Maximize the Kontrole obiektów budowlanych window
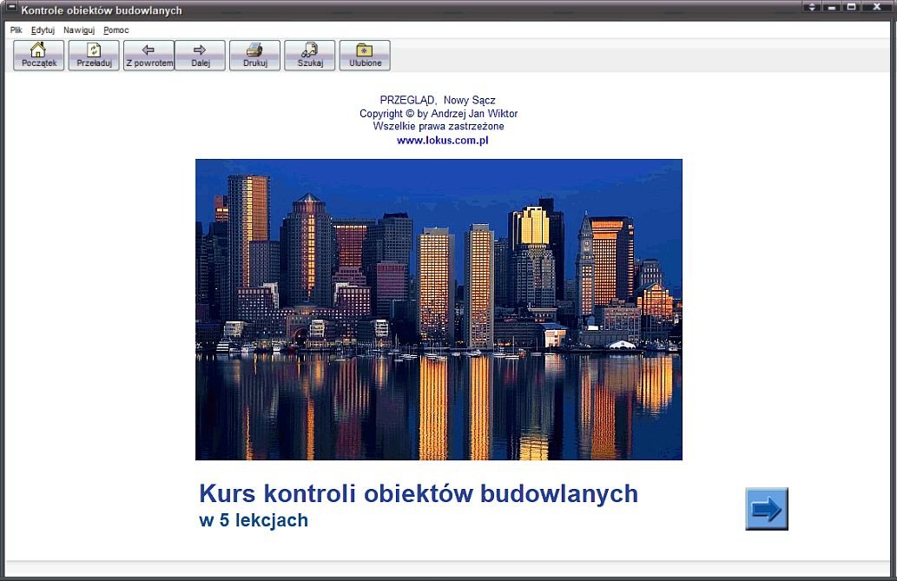The width and height of the screenshot is (897, 581). 851,7
